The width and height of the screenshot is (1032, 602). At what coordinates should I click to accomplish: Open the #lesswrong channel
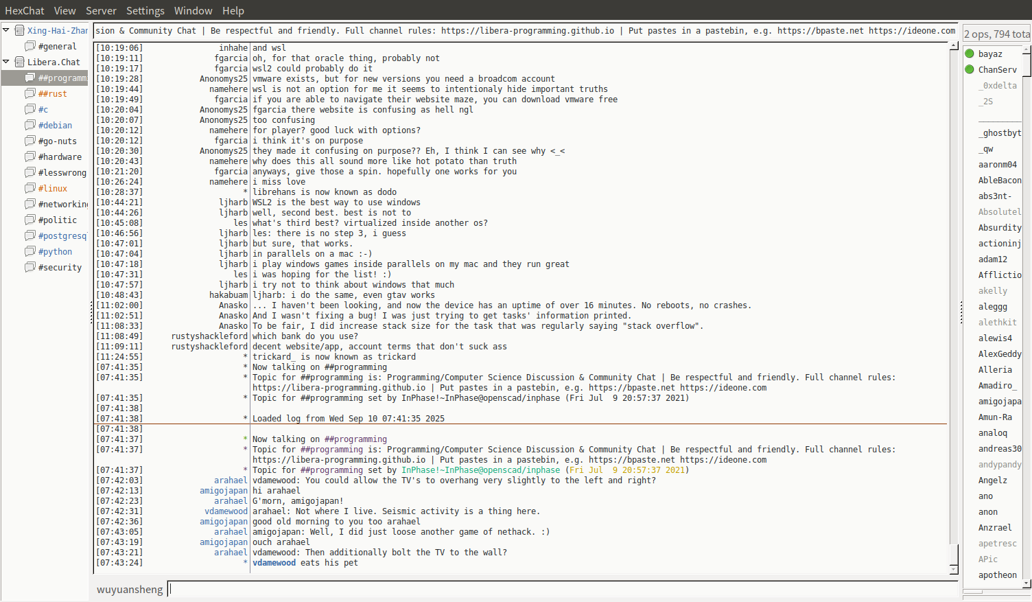(x=62, y=172)
